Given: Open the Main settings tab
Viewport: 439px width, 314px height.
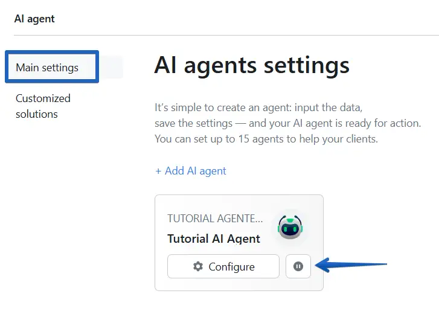Looking at the screenshot, I should pos(47,67).
